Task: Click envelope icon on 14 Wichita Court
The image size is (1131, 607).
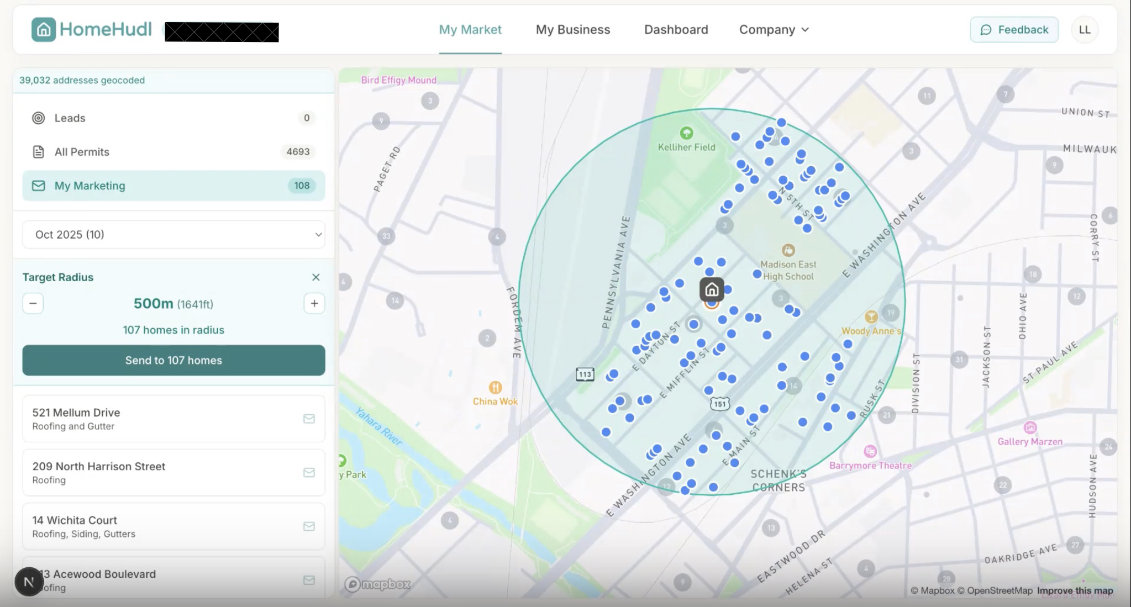Action: (309, 526)
